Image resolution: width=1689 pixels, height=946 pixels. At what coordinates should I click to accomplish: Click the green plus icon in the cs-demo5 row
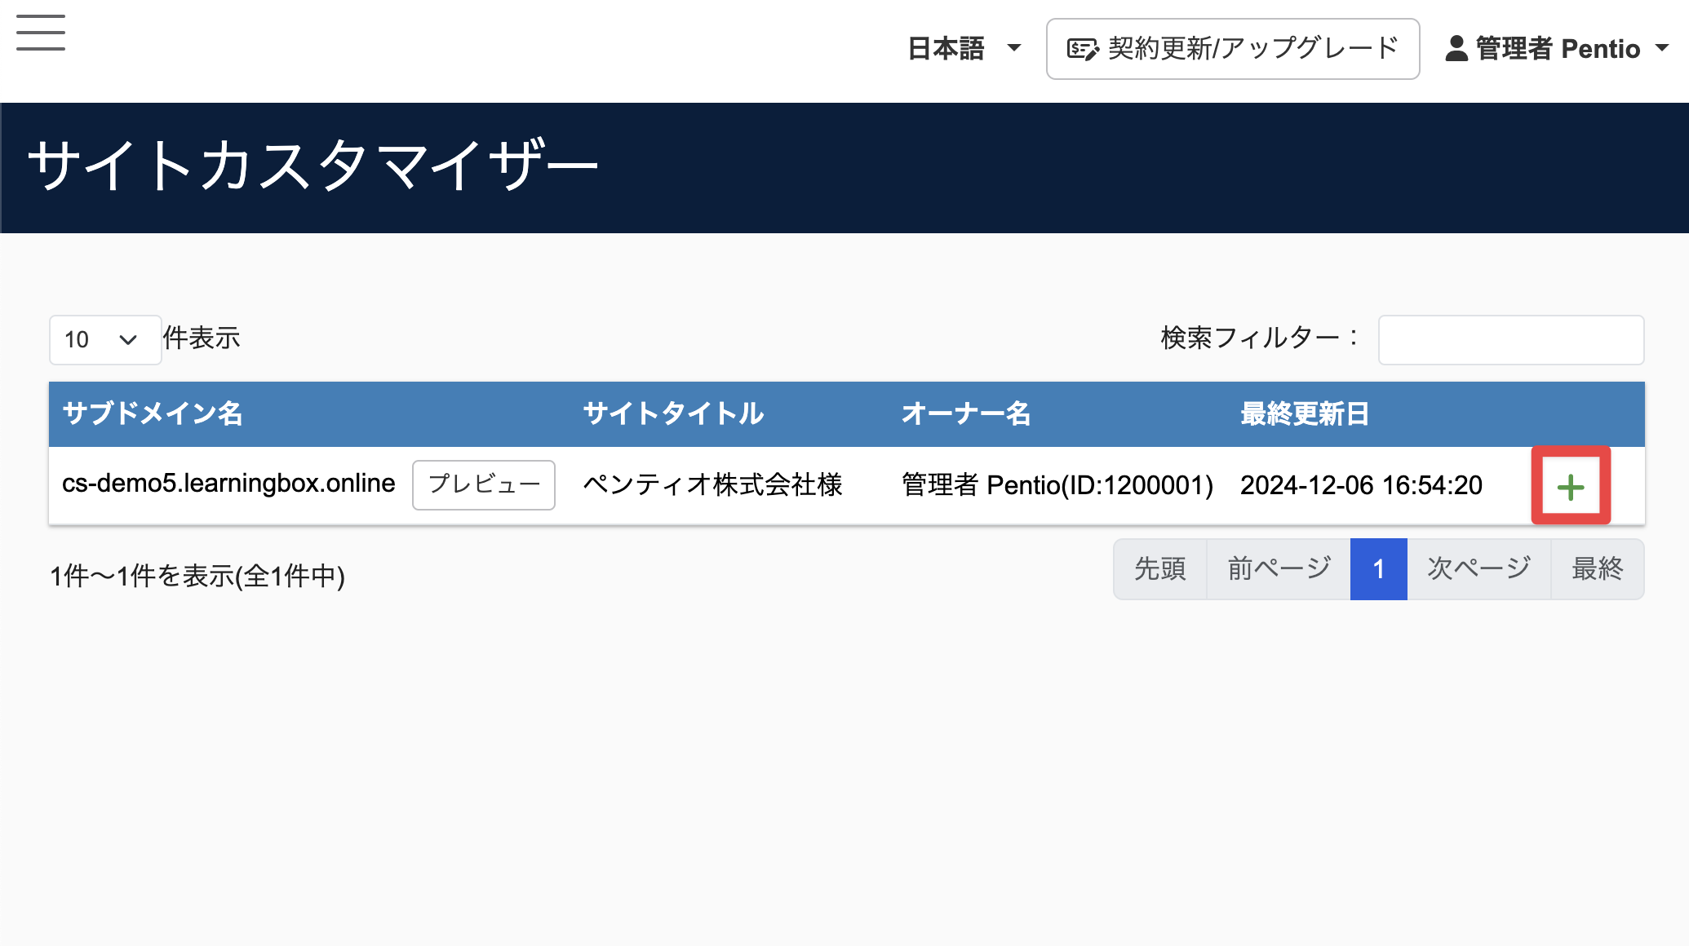pos(1571,487)
